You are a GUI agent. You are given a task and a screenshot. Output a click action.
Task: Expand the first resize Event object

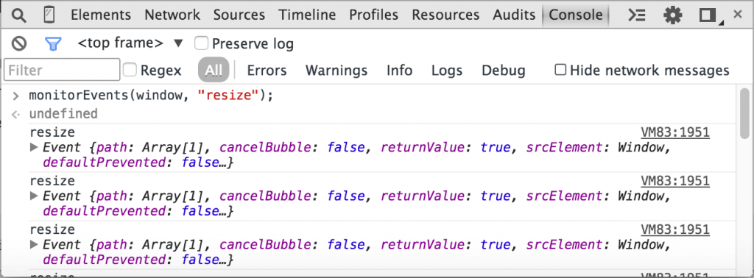pos(34,147)
